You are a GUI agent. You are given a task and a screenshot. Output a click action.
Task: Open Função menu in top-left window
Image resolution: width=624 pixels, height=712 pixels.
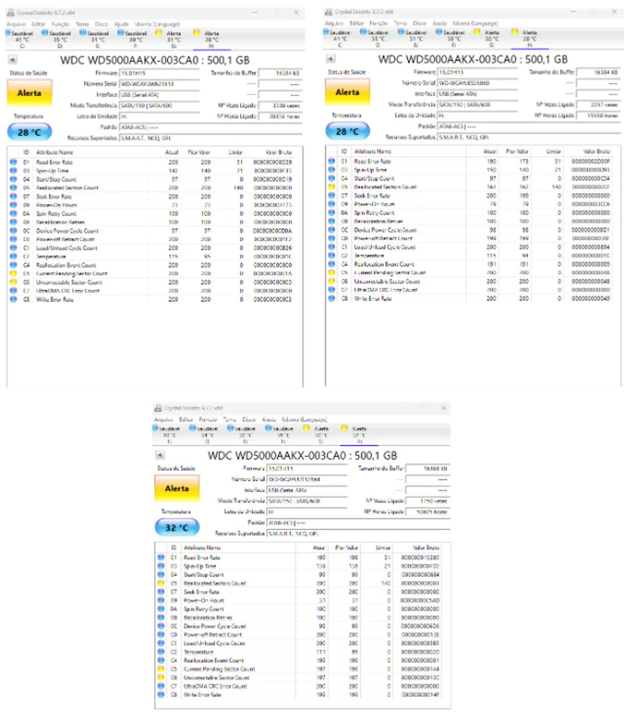[x=61, y=24]
